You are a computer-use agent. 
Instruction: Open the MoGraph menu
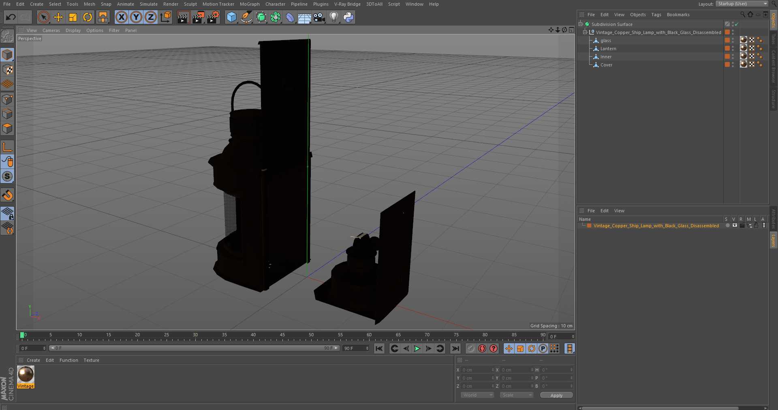(x=250, y=4)
